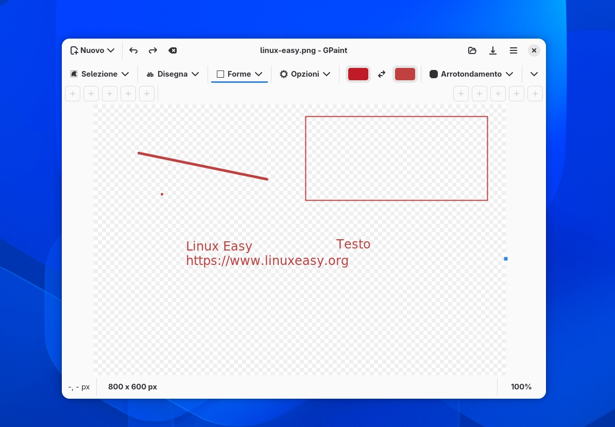Screen dimensions: 615x427
Task: Pick the primary bright red color swatch
Action: 358,74
